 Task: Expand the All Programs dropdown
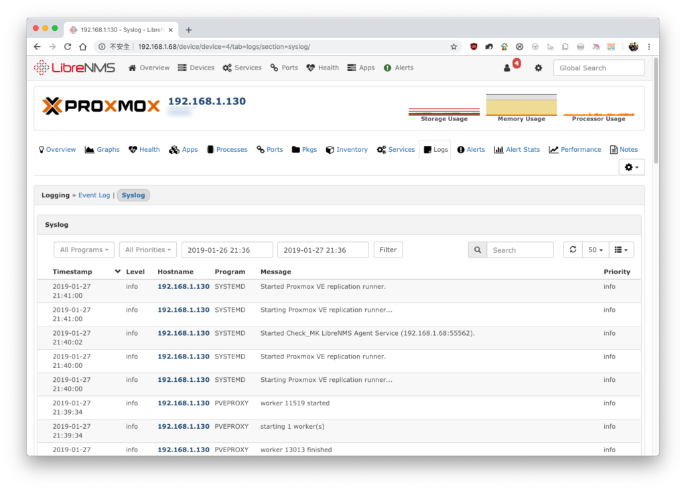(84, 250)
